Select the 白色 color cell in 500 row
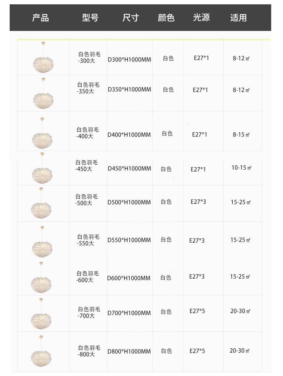This screenshot has height=376, width=283. click(x=166, y=202)
